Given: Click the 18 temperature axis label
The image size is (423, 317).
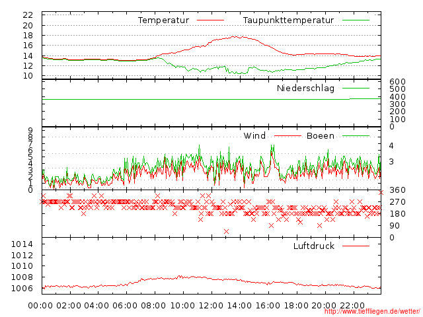Looking at the screenshot, I should 28,36.
